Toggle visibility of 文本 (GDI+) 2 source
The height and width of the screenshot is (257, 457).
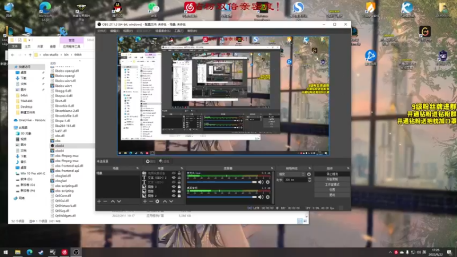(174, 178)
